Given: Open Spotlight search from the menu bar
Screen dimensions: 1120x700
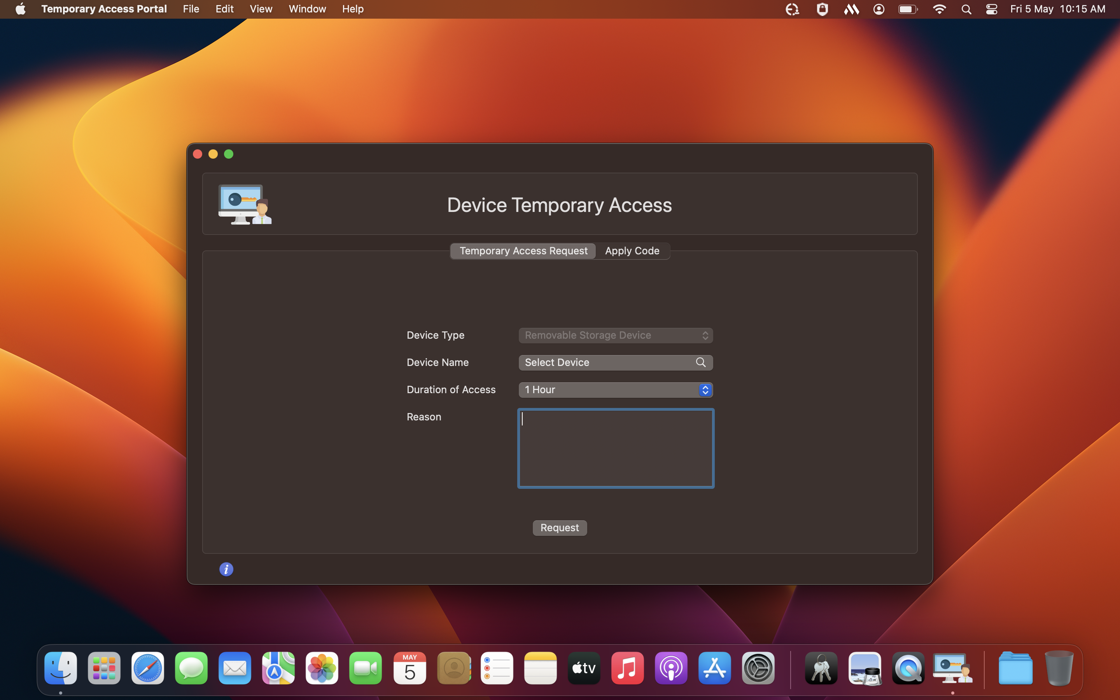Looking at the screenshot, I should point(966,9).
